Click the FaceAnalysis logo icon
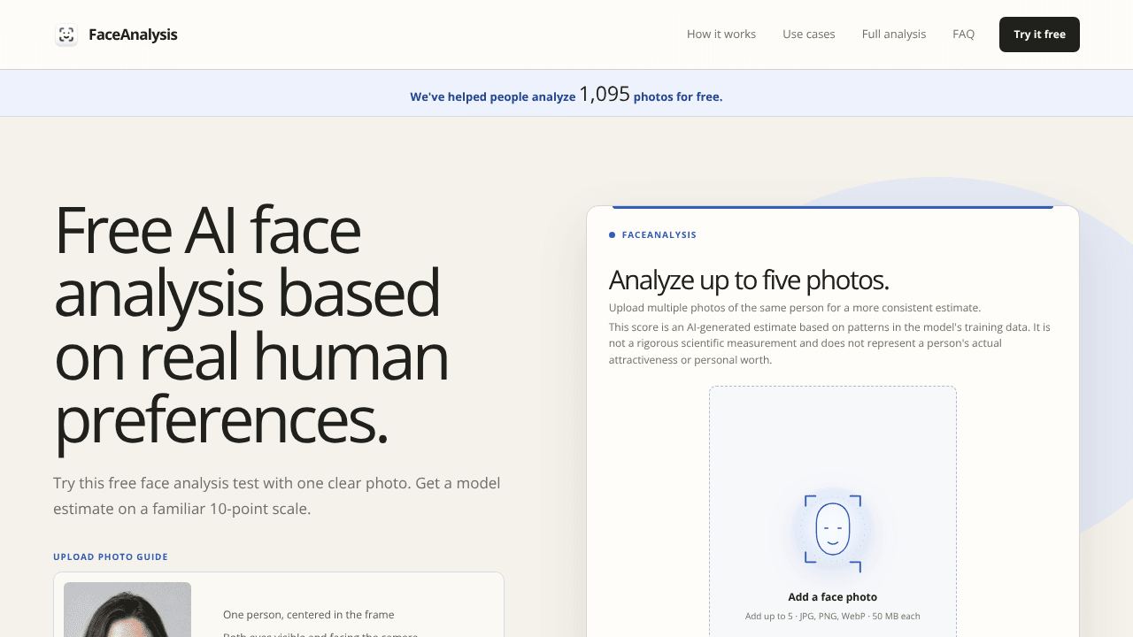This screenshot has height=637, width=1133. (66, 35)
